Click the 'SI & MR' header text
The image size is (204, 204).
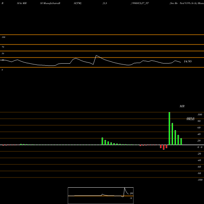click(22, 3)
